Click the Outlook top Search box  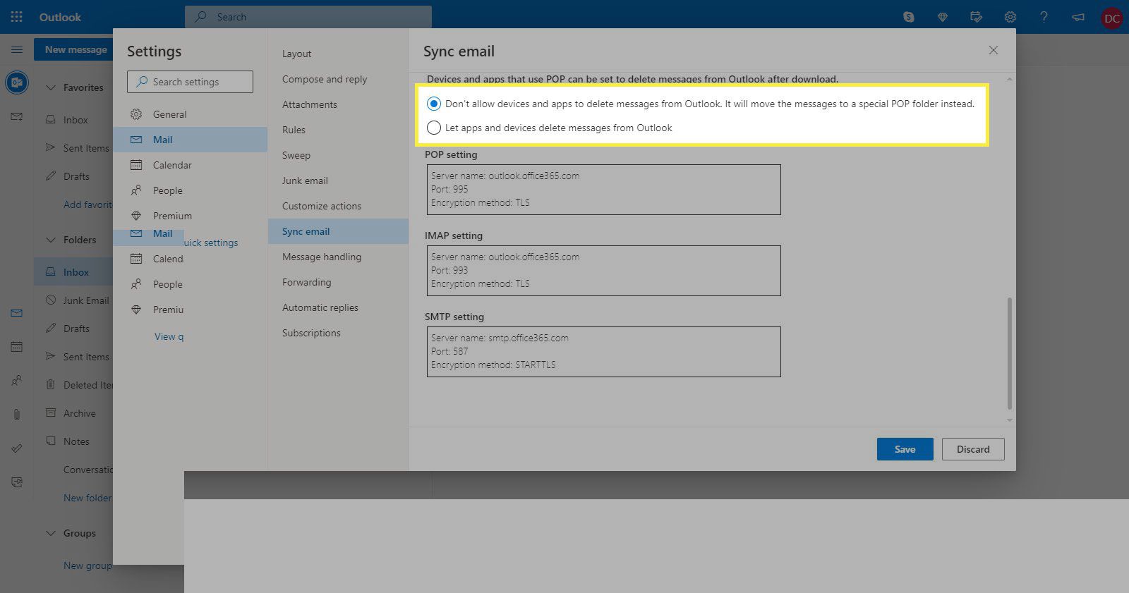pyautogui.click(x=308, y=17)
